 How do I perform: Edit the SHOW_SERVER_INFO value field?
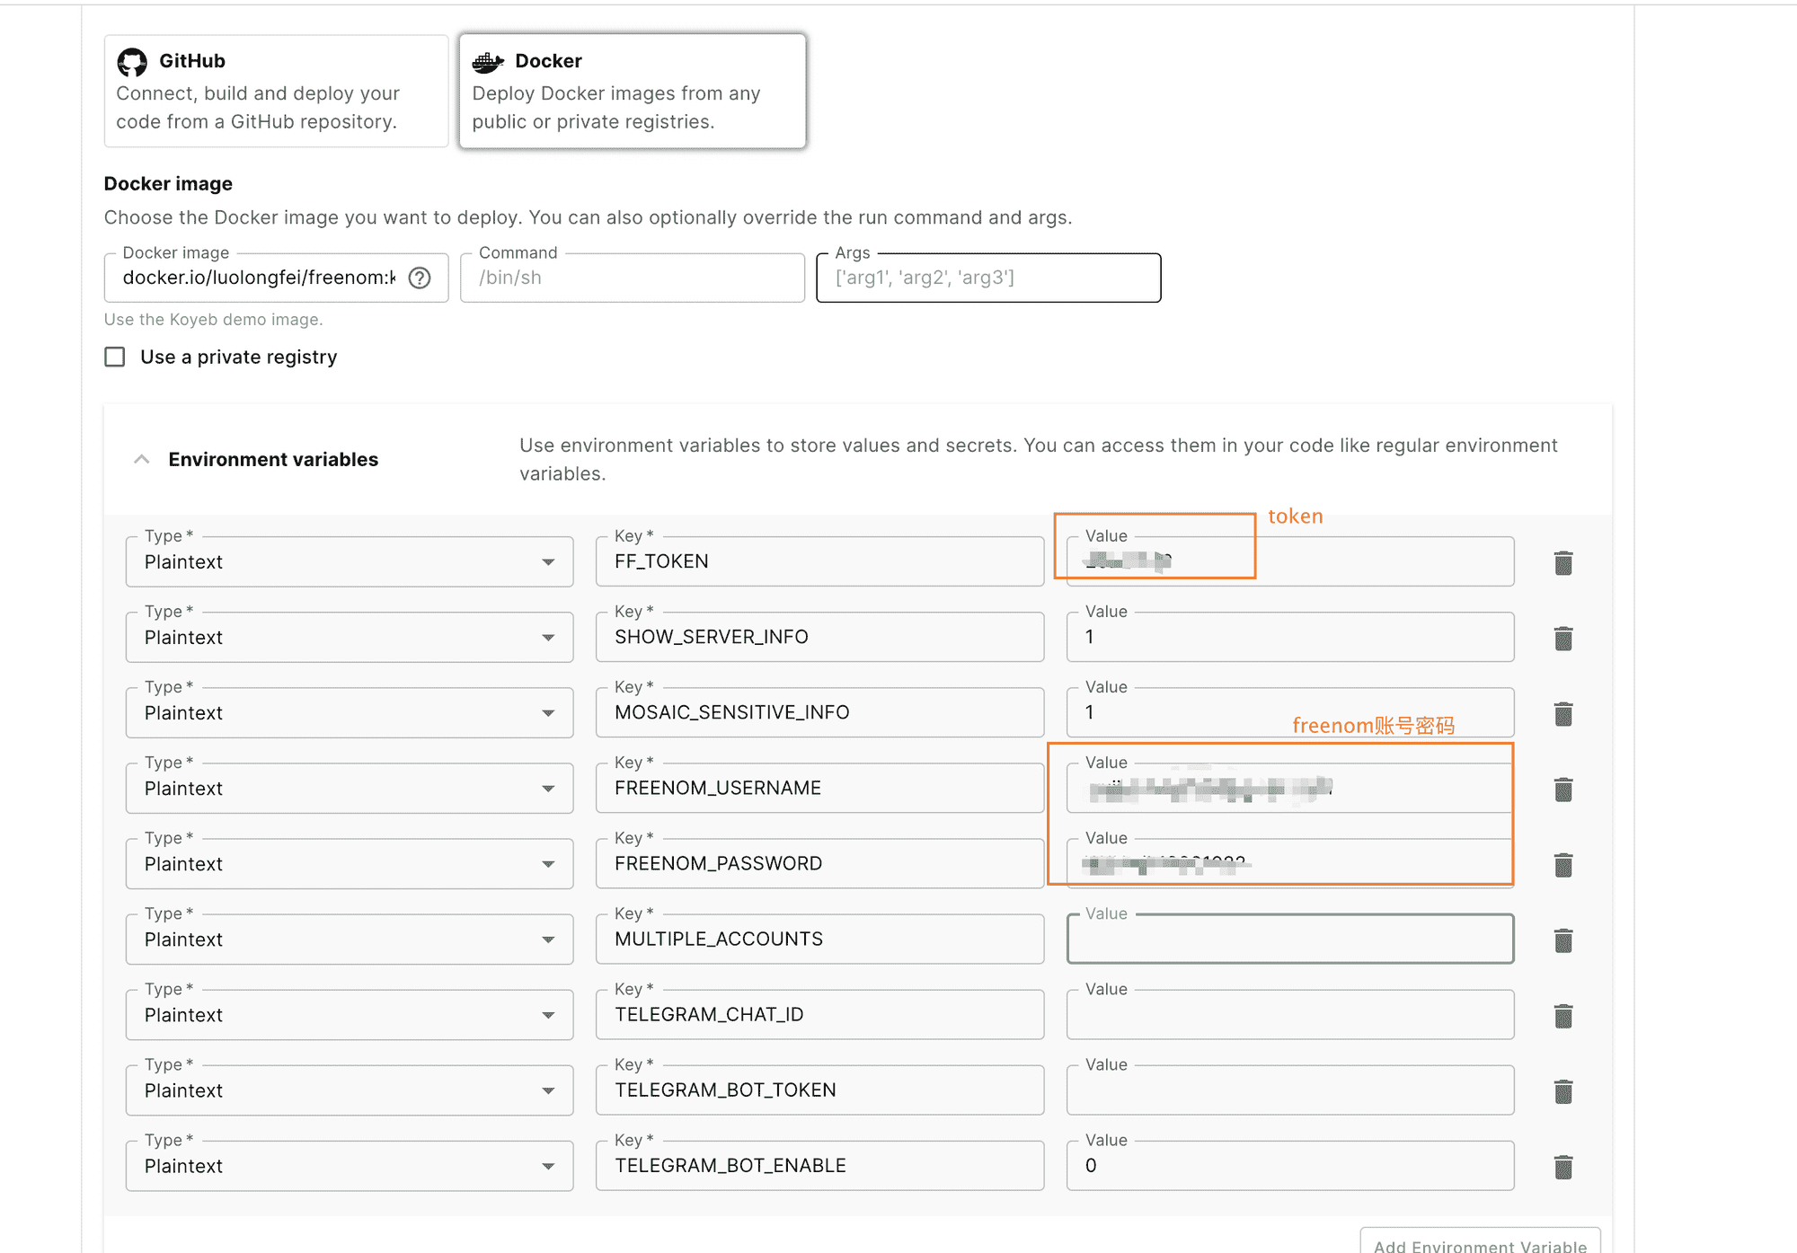click(x=1290, y=637)
